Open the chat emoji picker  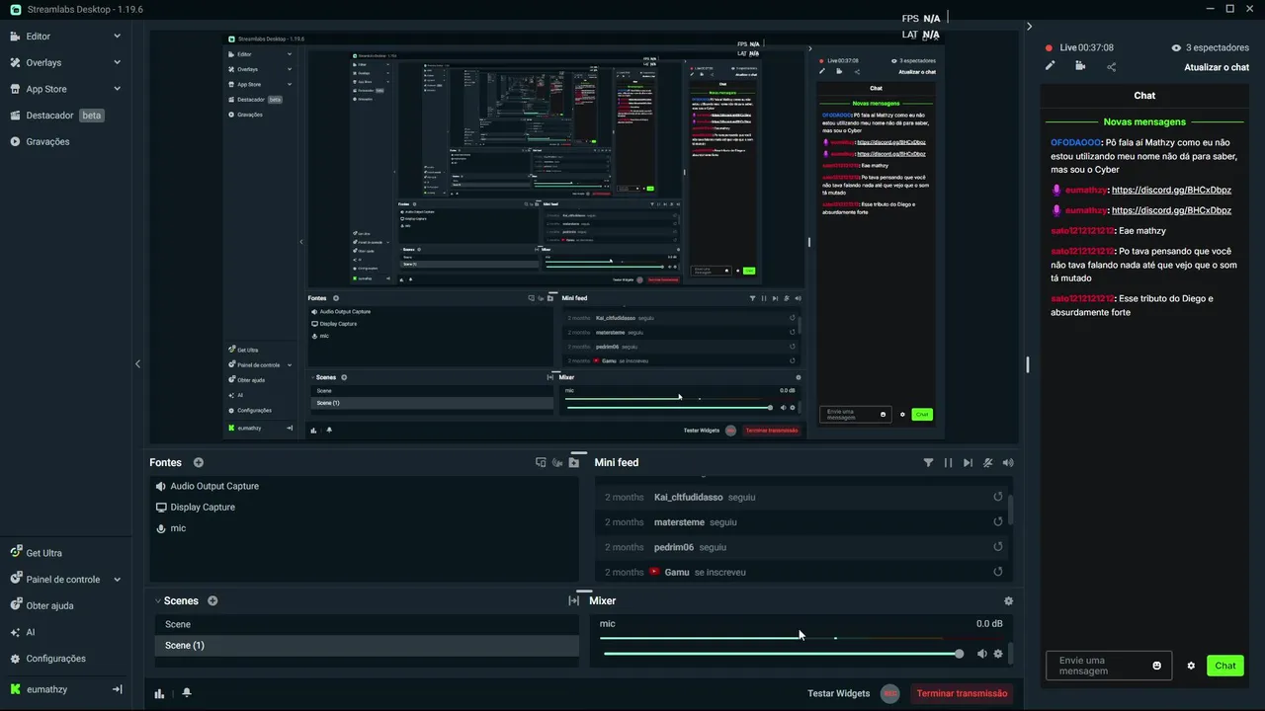point(1157,666)
